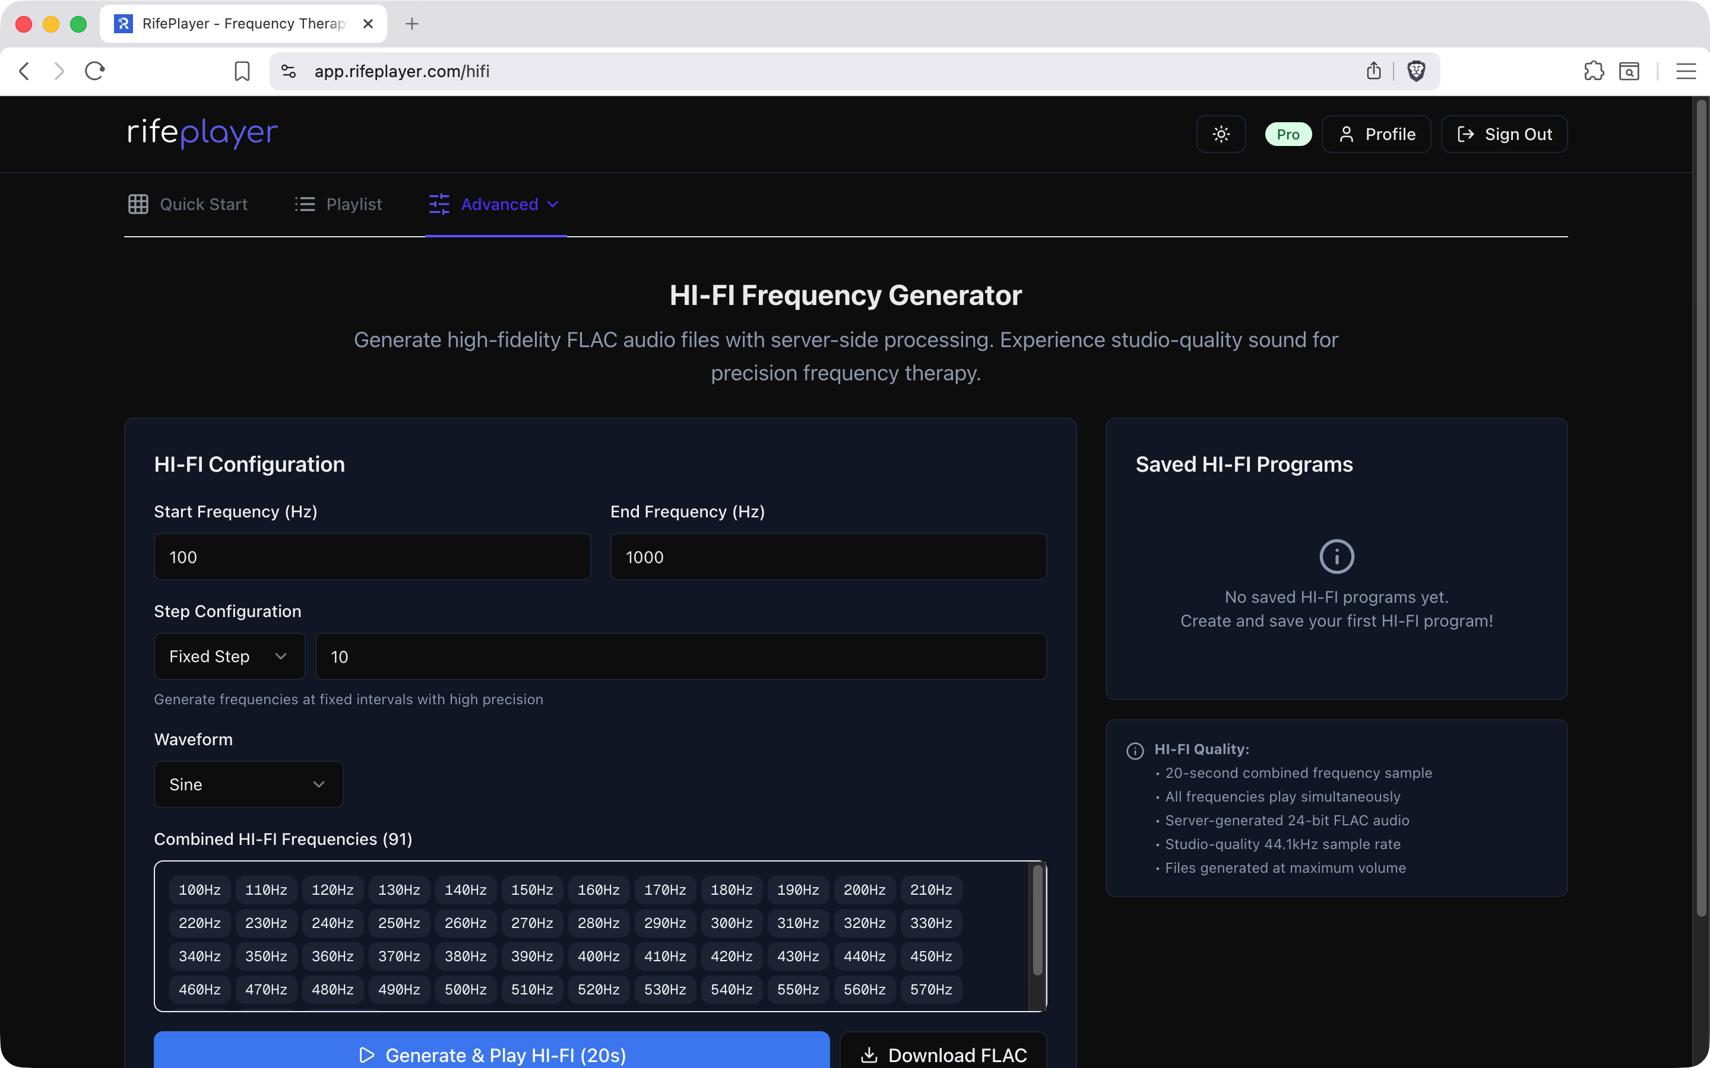Open Brave Shields lion icon

1415,71
